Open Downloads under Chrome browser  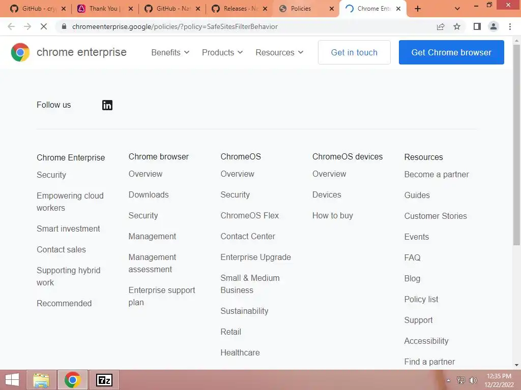point(149,194)
